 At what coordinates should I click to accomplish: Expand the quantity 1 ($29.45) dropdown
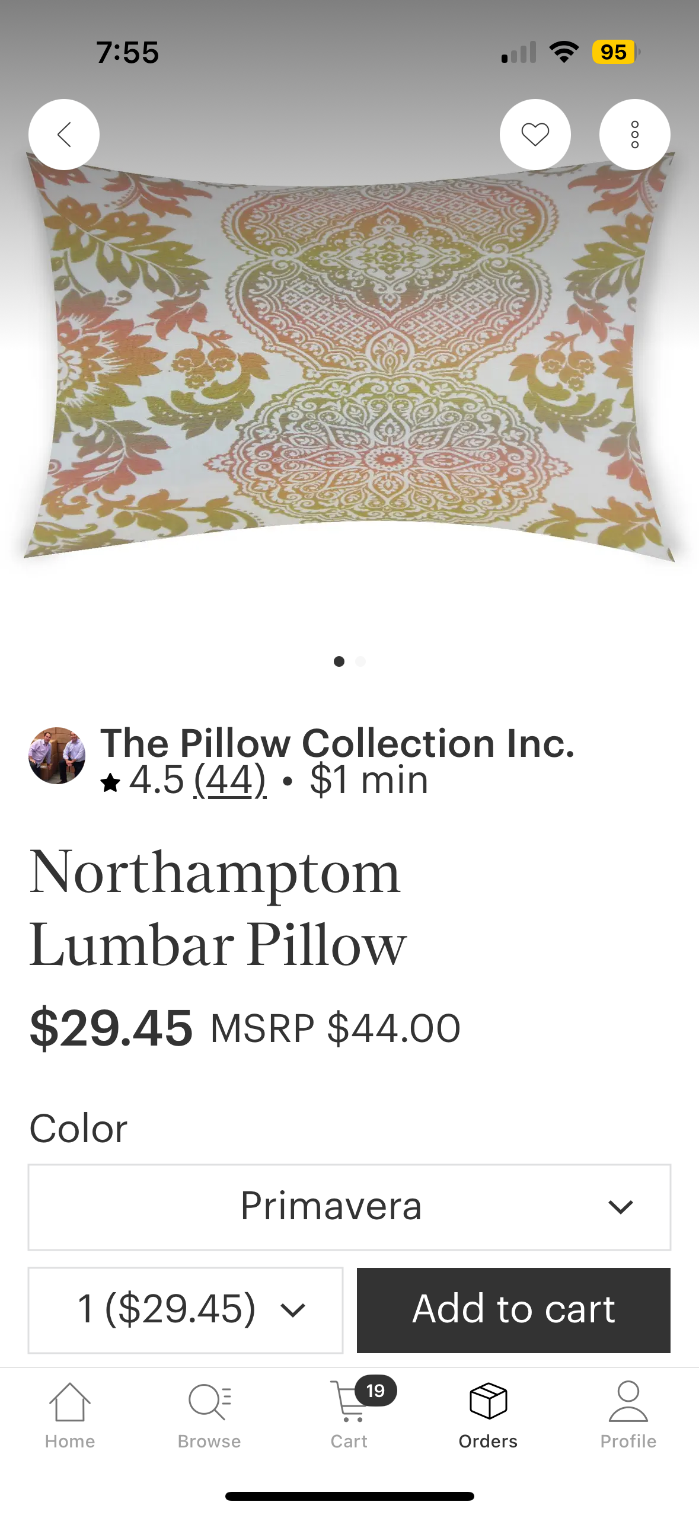tap(186, 1310)
